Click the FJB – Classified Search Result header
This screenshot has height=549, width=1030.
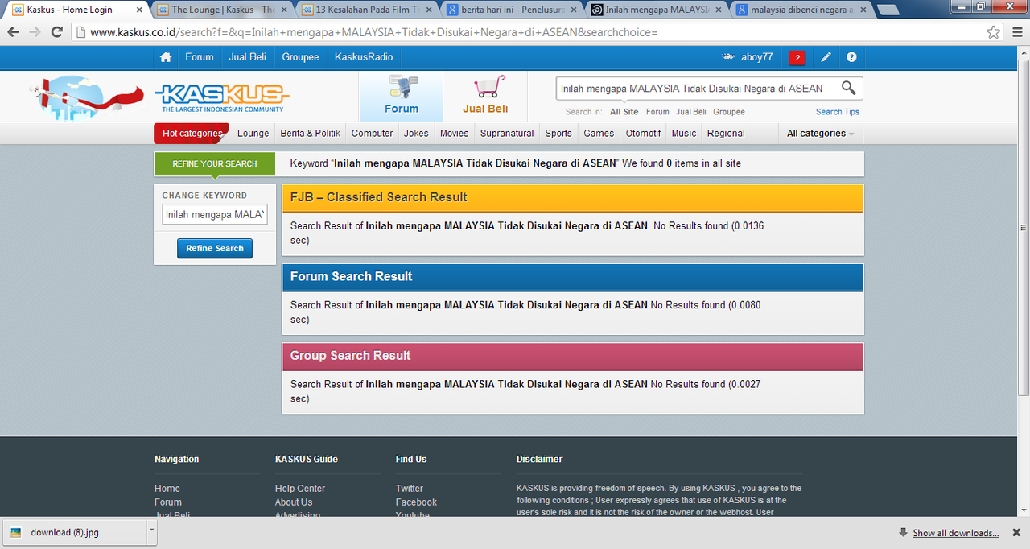click(573, 198)
